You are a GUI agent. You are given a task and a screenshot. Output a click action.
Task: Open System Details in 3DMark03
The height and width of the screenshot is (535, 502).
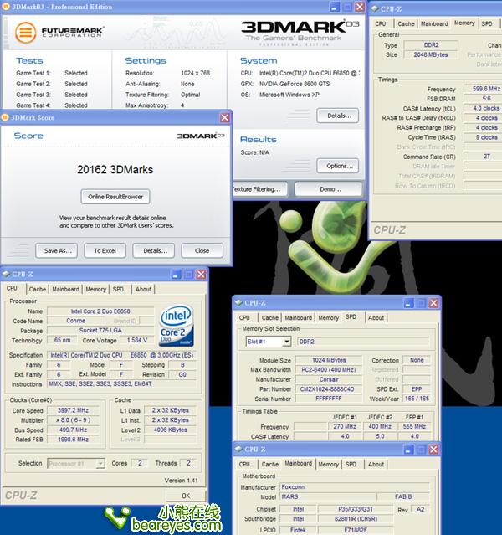click(338, 116)
